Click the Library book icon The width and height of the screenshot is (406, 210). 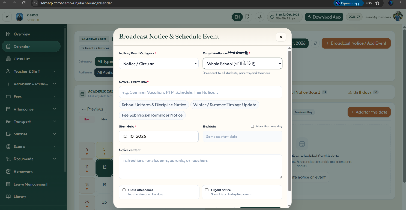(8, 196)
